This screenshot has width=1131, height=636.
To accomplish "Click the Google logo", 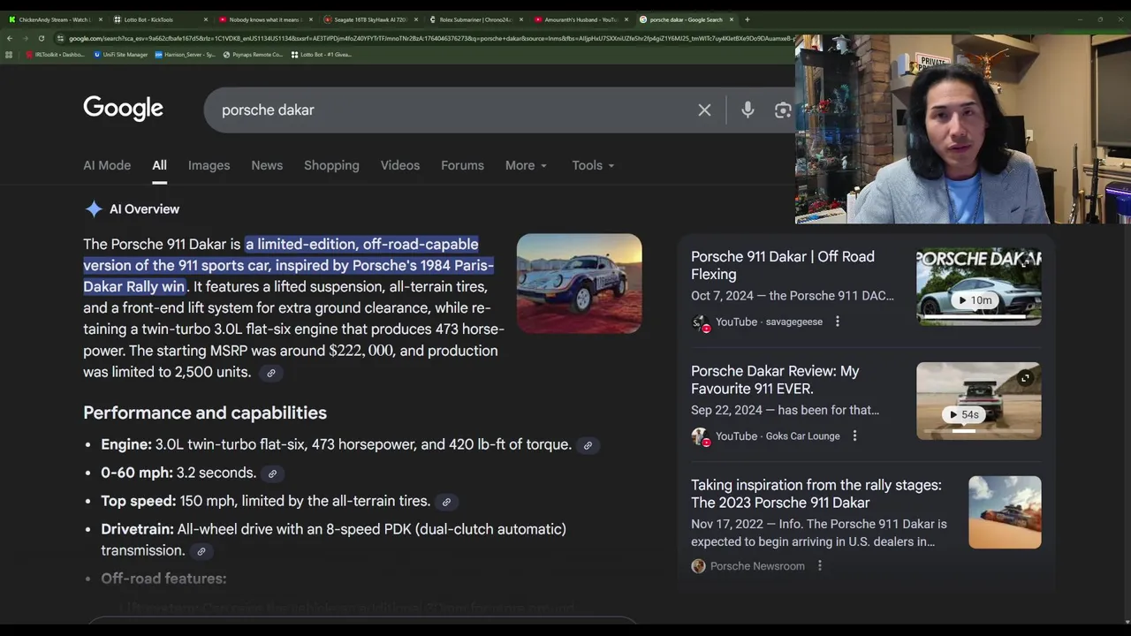I will point(124,109).
